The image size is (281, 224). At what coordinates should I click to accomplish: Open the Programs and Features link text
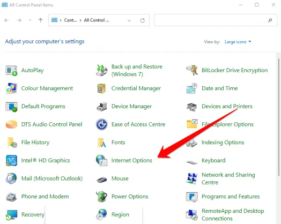[x=230, y=196]
